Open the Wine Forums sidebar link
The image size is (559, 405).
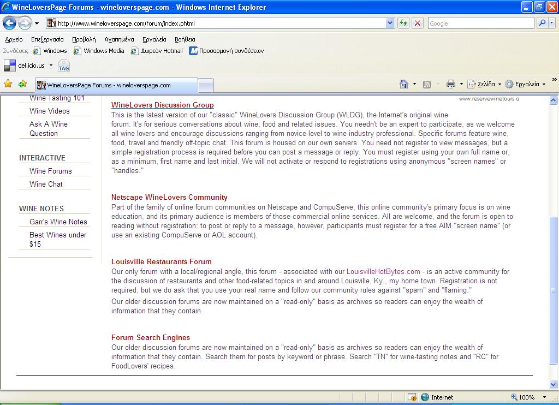(x=51, y=171)
